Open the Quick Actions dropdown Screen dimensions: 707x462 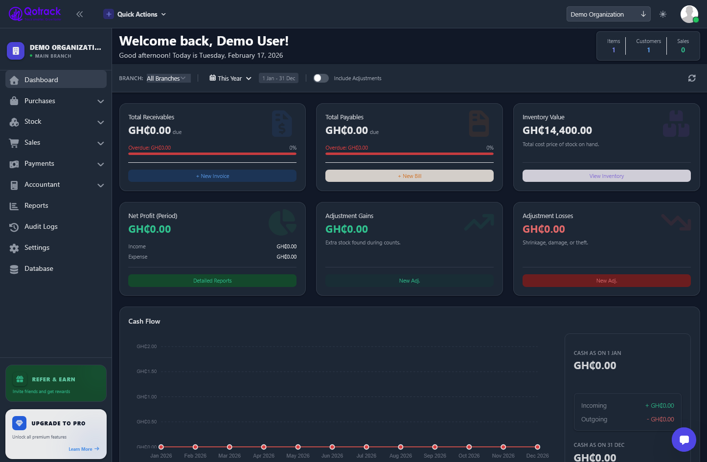pyautogui.click(x=135, y=14)
